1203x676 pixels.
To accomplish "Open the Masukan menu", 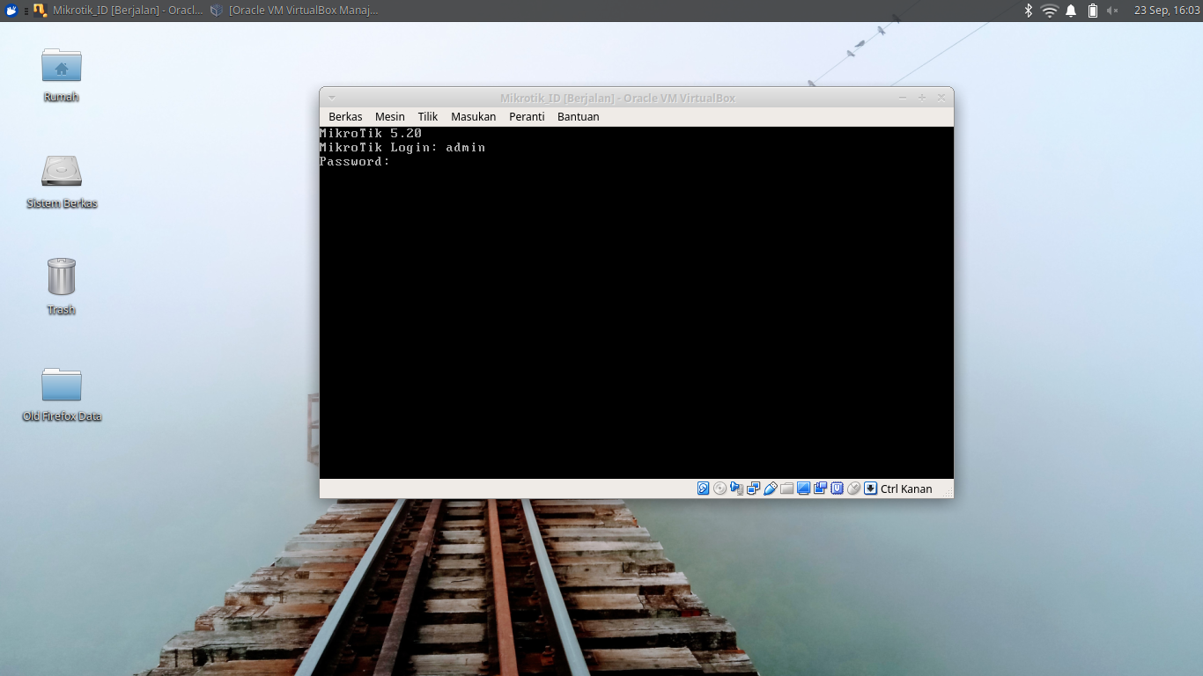I will (x=474, y=116).
